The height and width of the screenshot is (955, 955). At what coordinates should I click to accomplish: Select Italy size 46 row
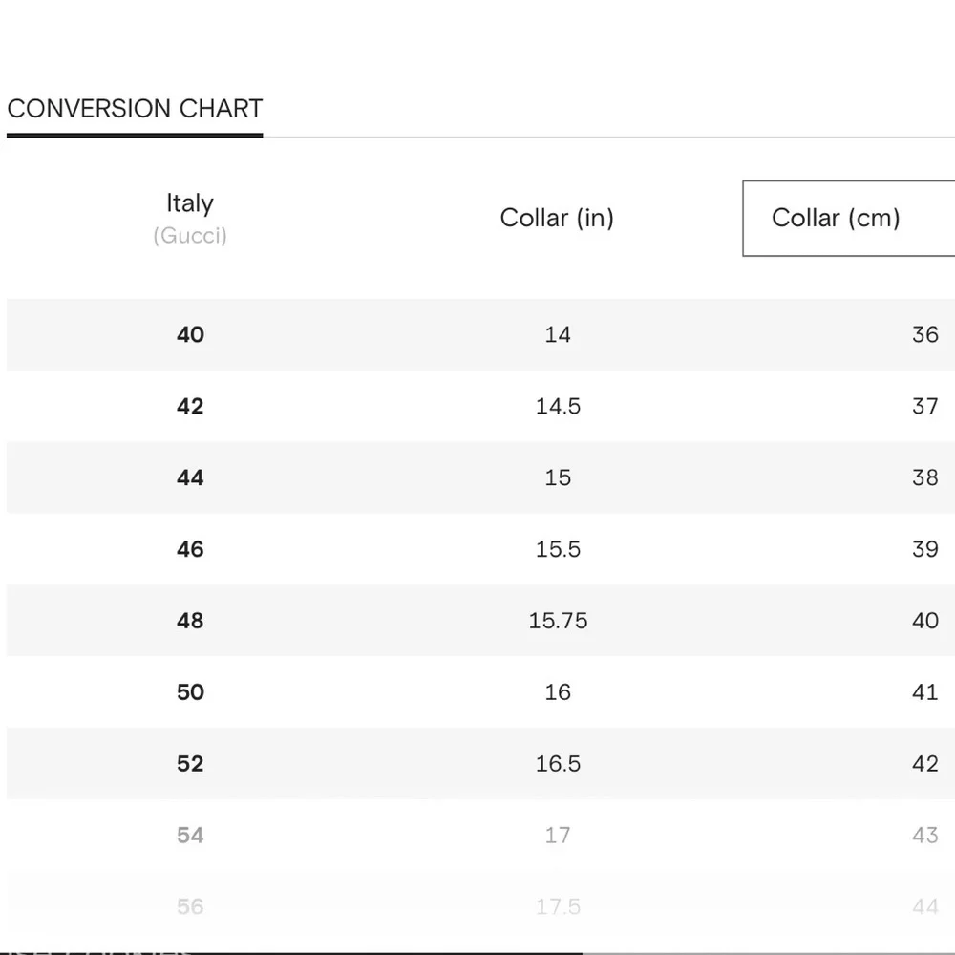[480, 549]
